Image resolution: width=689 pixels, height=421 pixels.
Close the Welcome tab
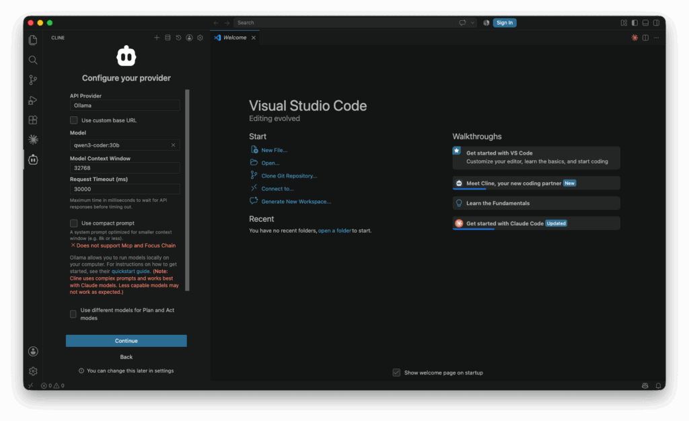pyautogui.click(x=254, y=38)
